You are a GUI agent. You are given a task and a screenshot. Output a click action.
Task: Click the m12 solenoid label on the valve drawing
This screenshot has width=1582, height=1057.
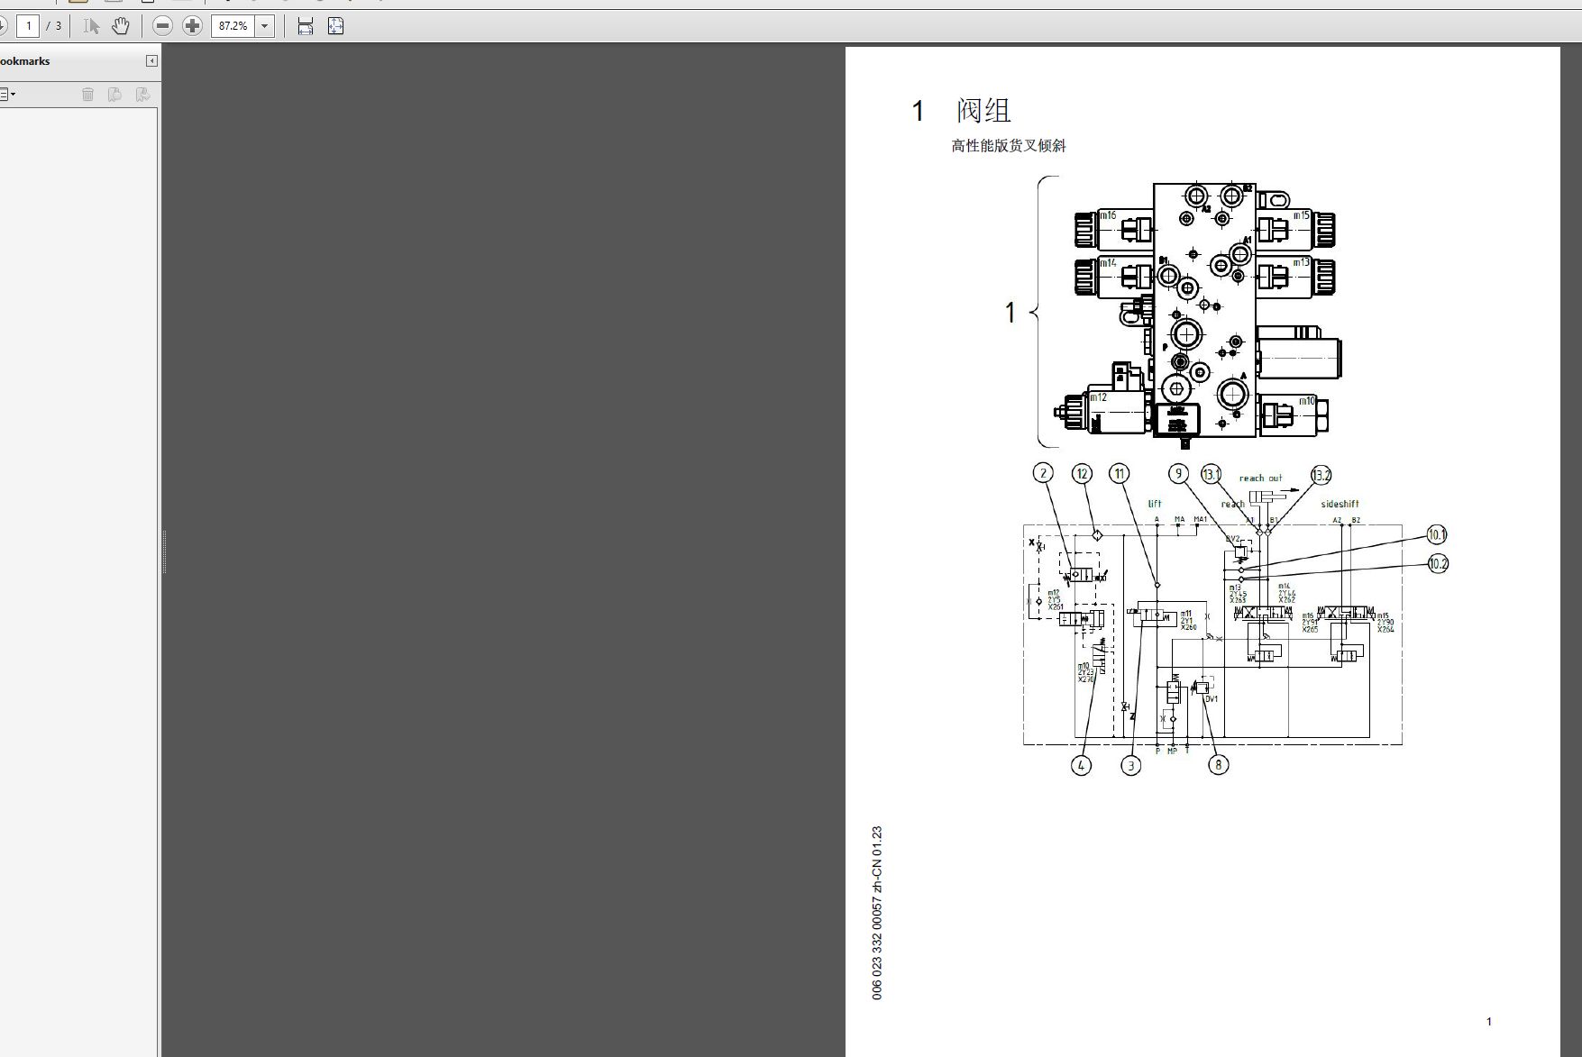coord(1098,397)
